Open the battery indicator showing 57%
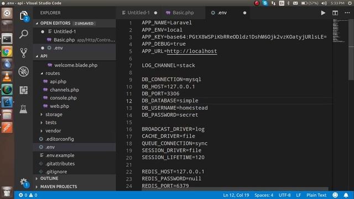Viewport: 354px width, 199px height. [x=310, y=3]
